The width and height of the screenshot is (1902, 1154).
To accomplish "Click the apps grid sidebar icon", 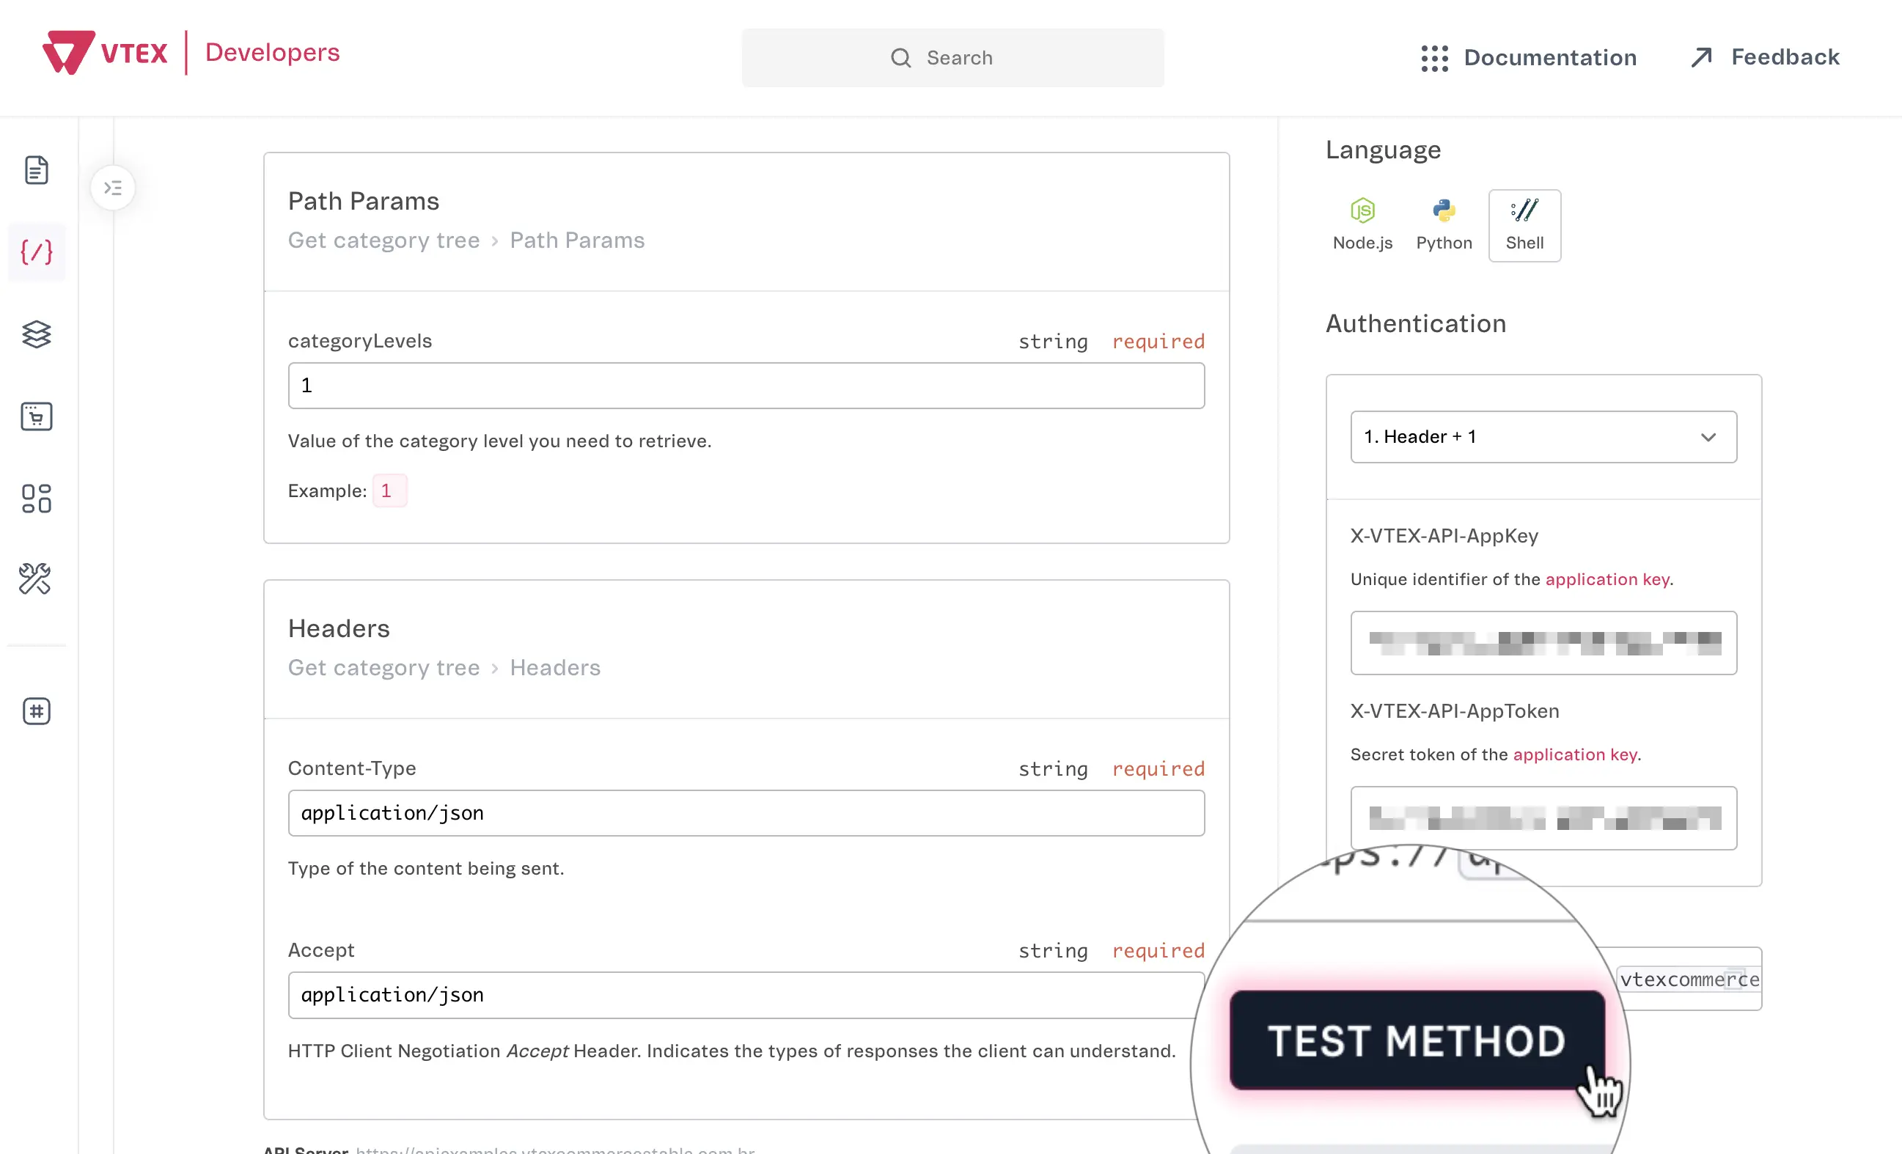I will 36,499.
